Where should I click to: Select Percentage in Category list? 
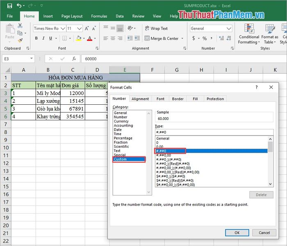(123, 138)
